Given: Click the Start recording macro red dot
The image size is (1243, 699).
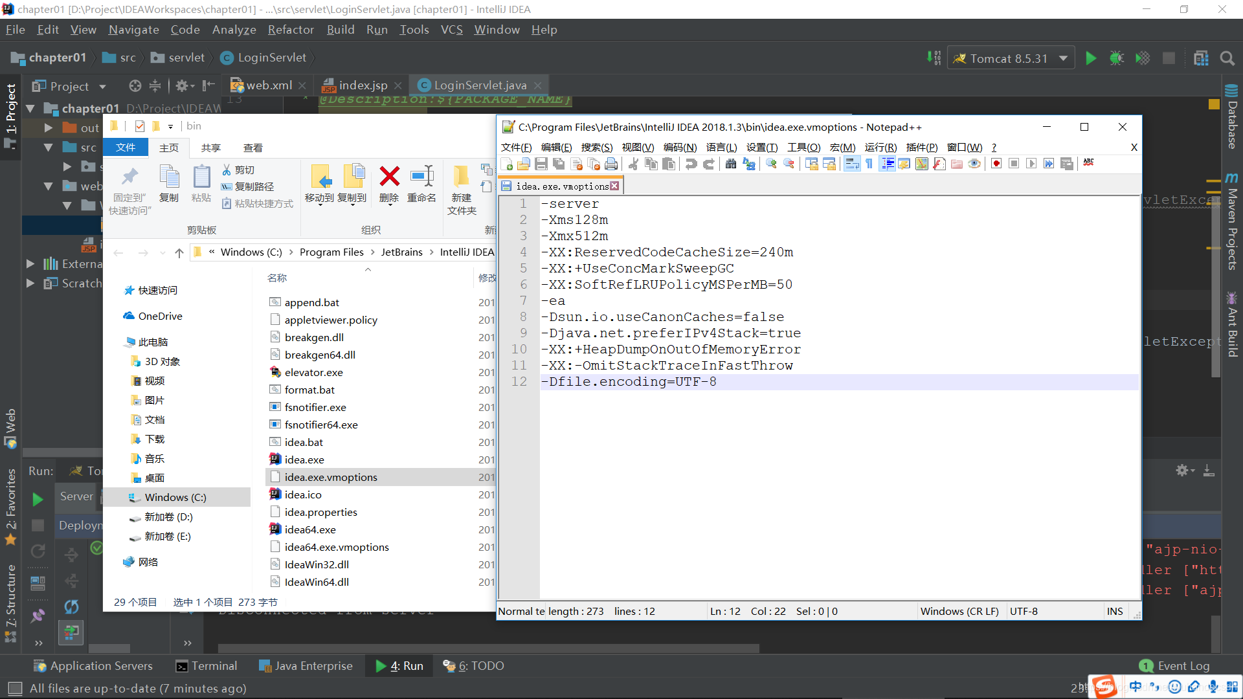Looking at the screenshot, I should (996, 164).
